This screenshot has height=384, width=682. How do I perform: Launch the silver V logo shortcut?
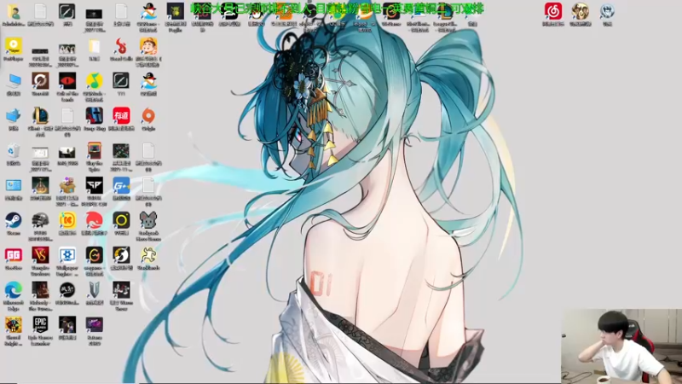tap(95, 290)
